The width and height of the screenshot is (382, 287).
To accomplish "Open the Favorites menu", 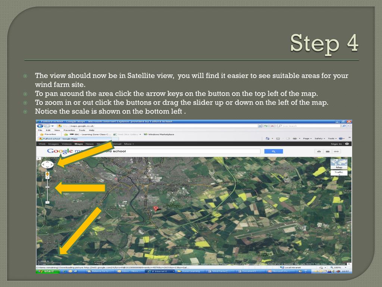I will pos(69,130).
